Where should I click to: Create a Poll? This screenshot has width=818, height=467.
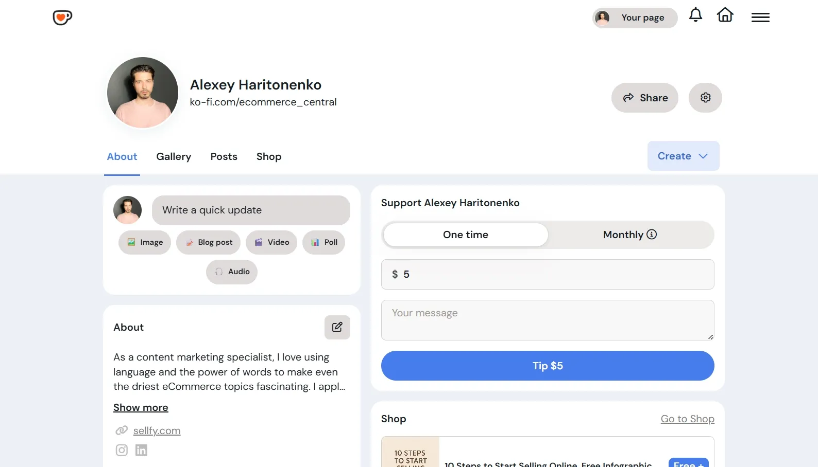323,242
